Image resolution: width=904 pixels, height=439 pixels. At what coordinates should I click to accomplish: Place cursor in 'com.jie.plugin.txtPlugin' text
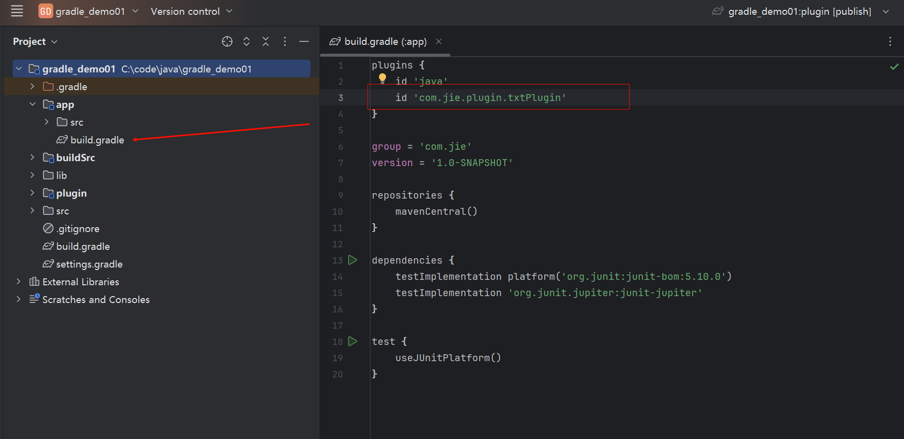click(490, 98)
